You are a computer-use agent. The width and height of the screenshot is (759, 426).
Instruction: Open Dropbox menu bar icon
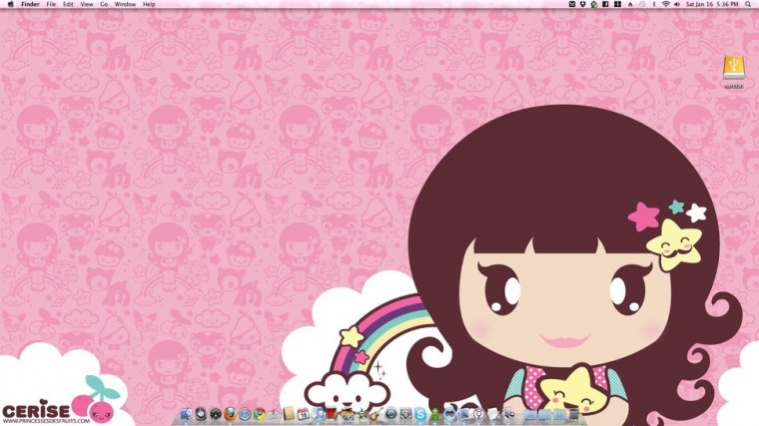(x=583, y=4)
